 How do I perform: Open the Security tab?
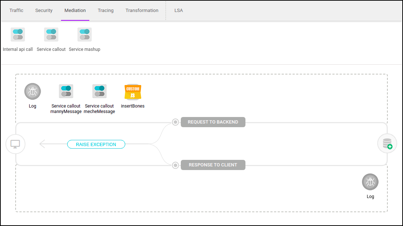pos(44,11)
